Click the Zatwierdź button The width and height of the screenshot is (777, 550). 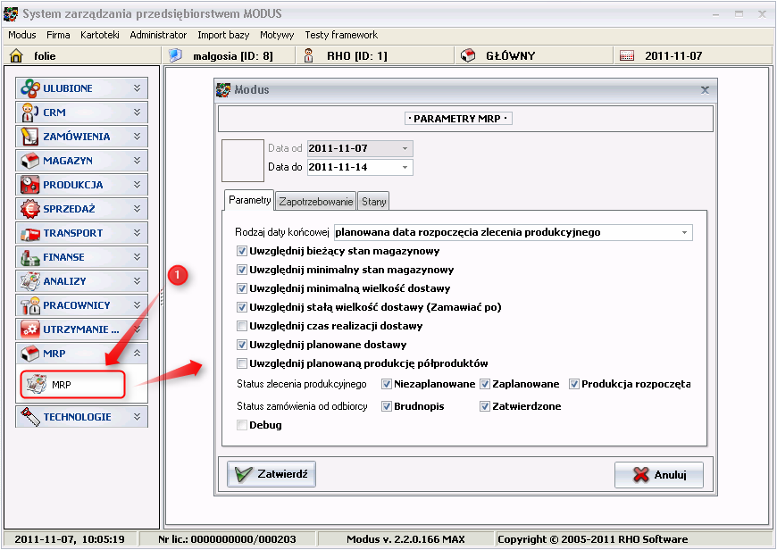tap(271, 474)
